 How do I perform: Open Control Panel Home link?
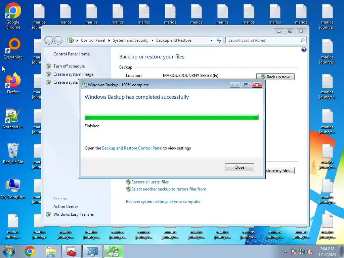[x=72, y=54]
